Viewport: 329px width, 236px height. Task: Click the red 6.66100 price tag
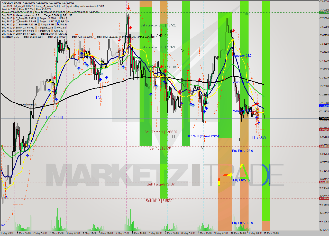click(x=324, y=182)
